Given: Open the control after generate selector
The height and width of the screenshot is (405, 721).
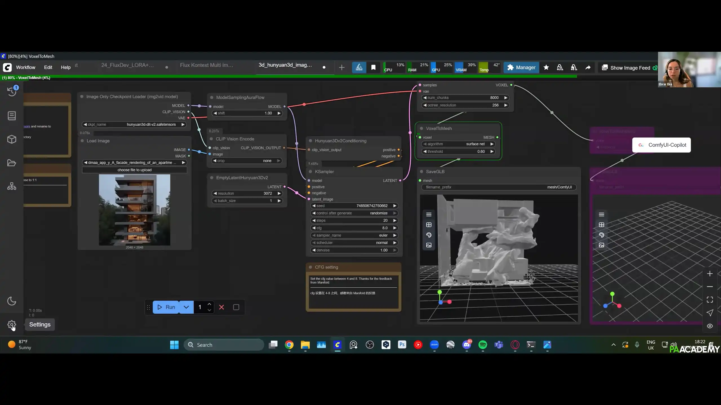Looking at the screenshot, I should 354,213.
